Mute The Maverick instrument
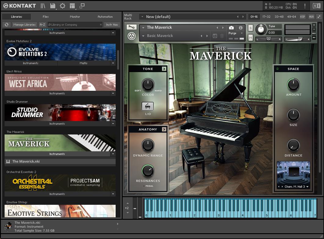This screenshot has height=239, width=324. pos(250,38)
